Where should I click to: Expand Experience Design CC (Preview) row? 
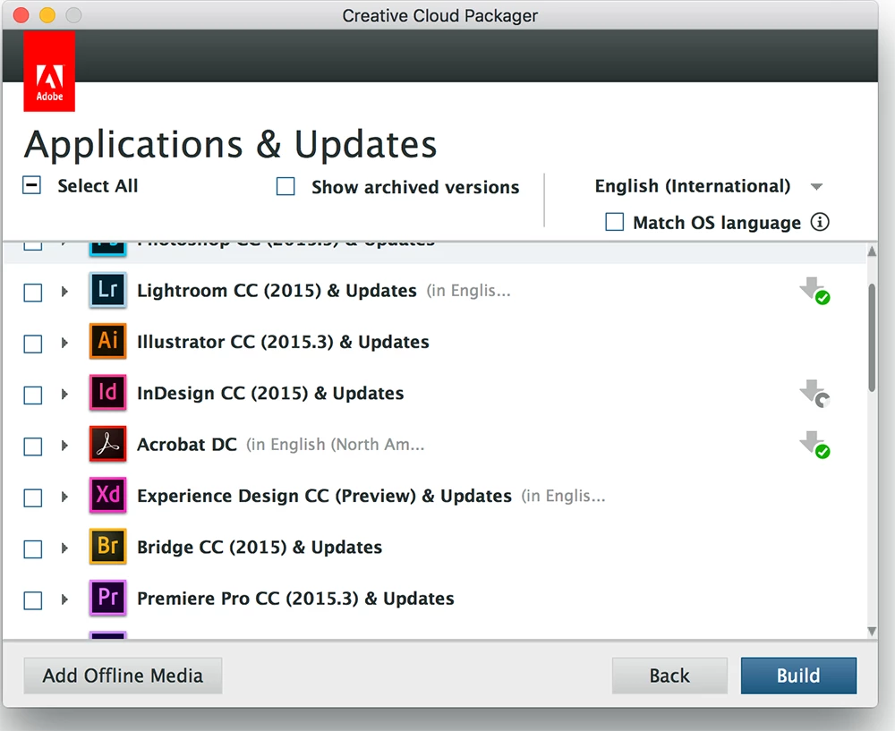[64, 497]
